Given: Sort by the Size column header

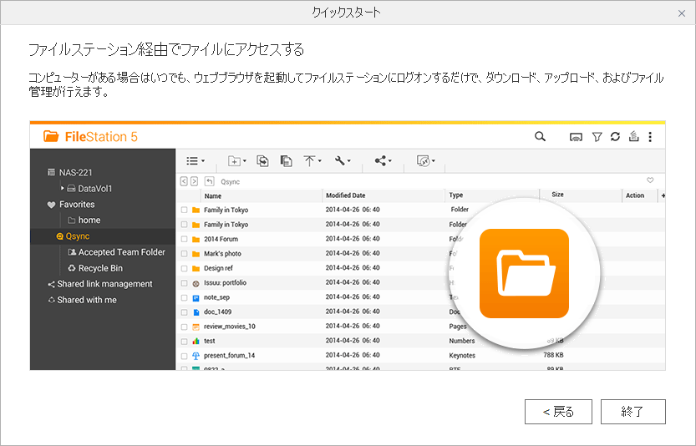Looking at the screenshot, I should pos(557,195).
